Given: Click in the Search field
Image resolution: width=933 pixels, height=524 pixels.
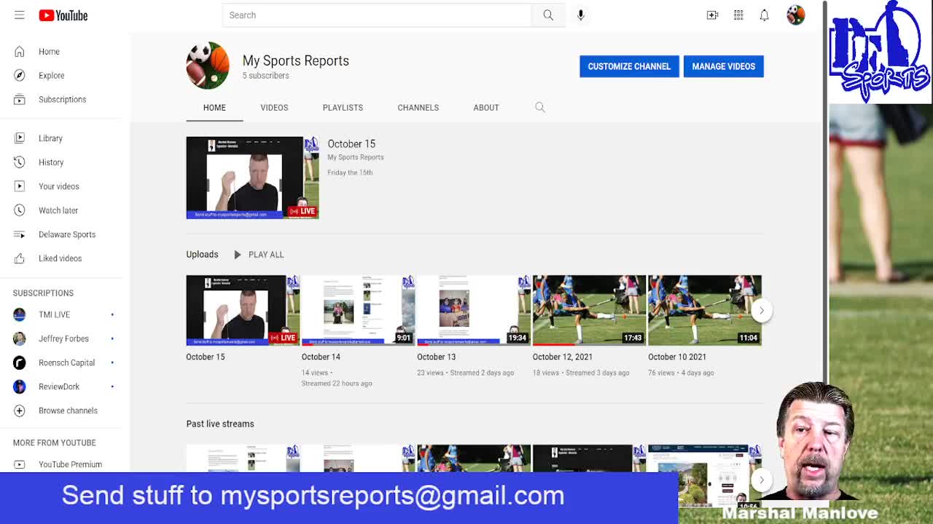Looking at the screenshot, I should pos(377,15).
